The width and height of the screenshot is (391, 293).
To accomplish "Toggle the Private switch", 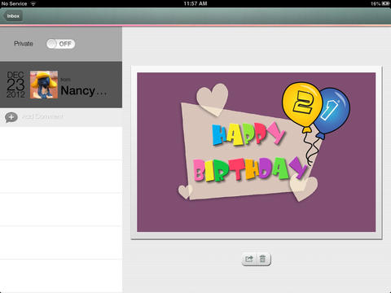I will point(60,44).
